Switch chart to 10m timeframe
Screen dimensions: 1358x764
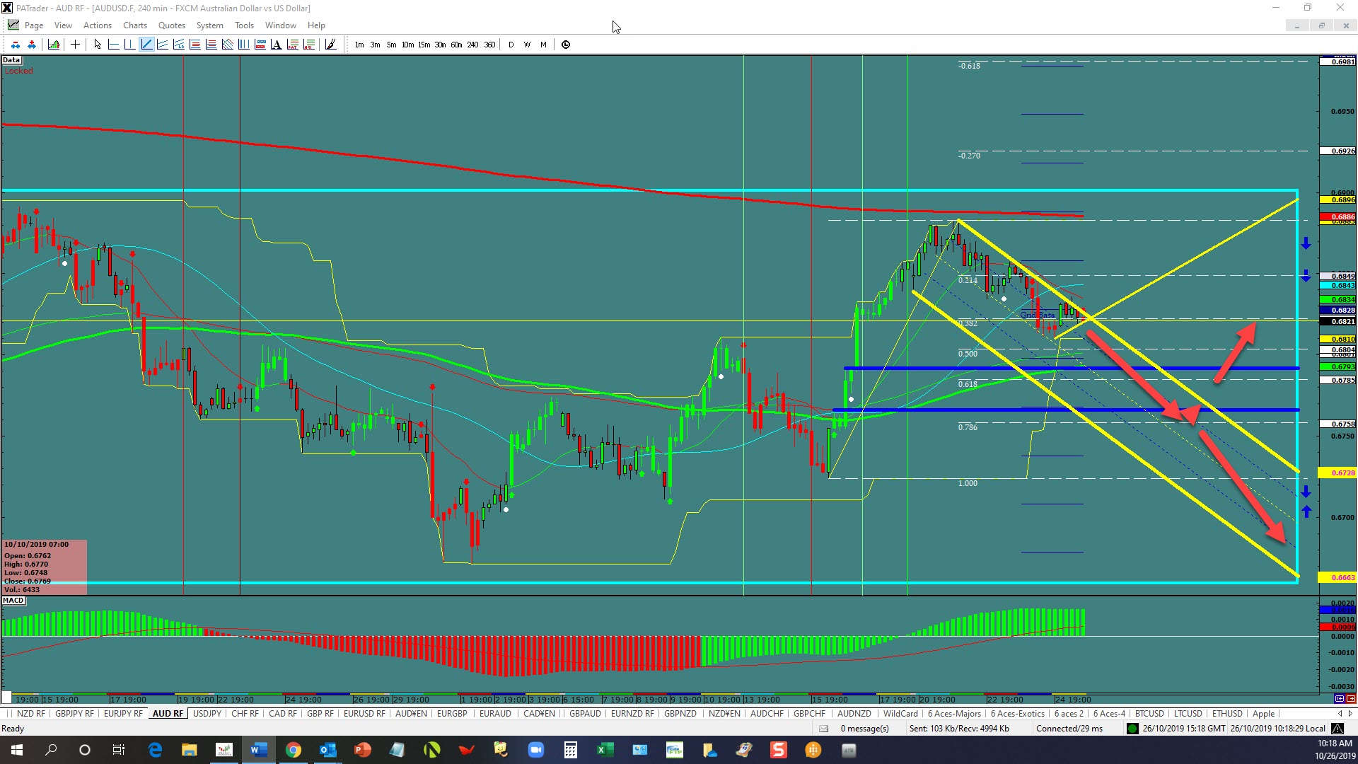click(x=407, y=45)
